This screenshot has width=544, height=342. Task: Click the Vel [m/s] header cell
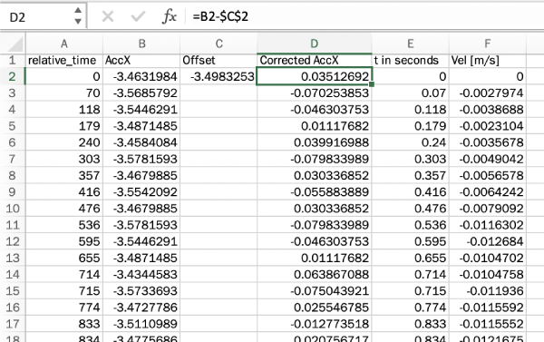488,60
